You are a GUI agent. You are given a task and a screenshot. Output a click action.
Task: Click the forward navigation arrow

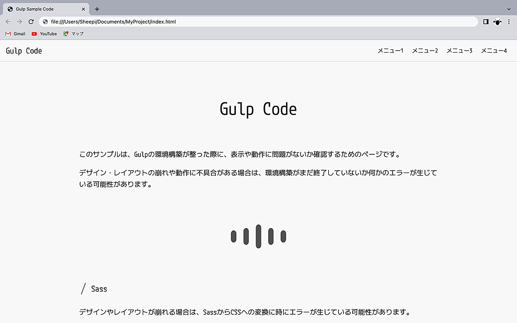(x=19, y=22)
